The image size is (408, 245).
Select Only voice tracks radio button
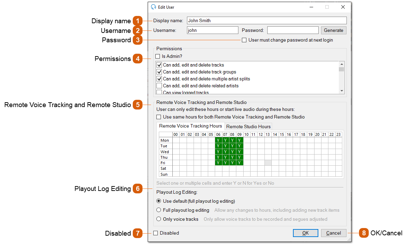(159, 219)
